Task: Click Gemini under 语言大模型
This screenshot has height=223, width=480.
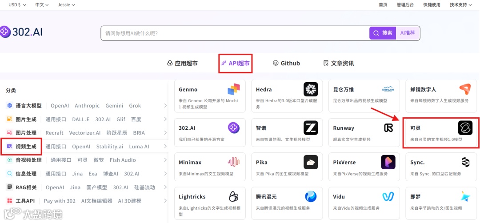Action: [x=114, y=106]
